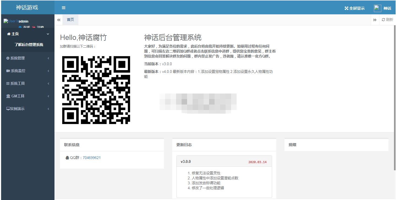Click the gear icon for 系统管理
Screen dimensions: 397x200
8,58
